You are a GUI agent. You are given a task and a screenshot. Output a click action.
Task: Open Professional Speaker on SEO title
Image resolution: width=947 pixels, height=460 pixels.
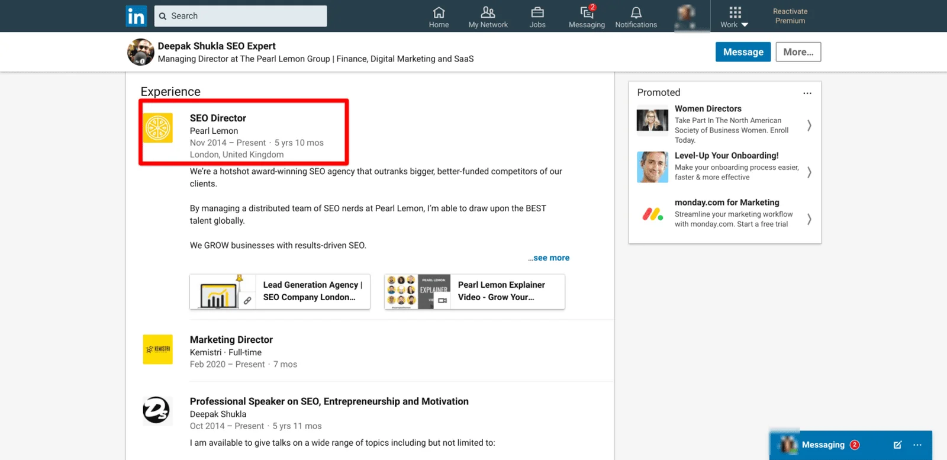pyautogui.click(x=329, y=401)
